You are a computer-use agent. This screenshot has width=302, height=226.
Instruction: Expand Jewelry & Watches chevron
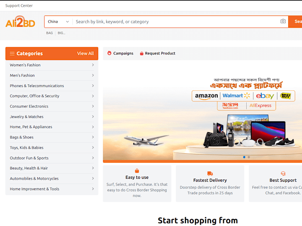[x=93, y=117]
